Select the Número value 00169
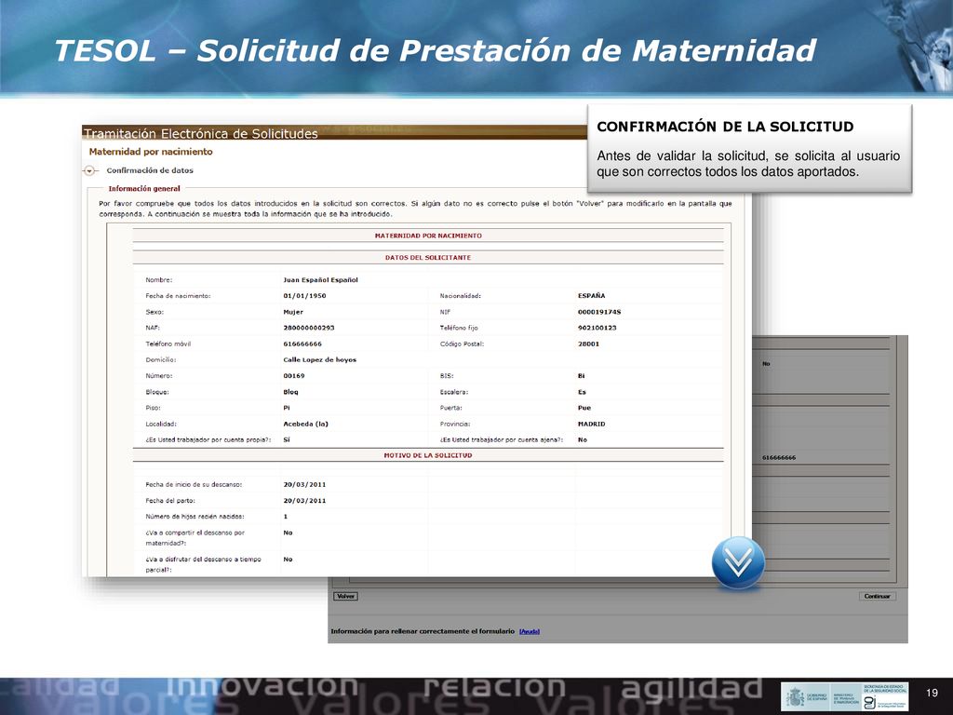 pos(293,376)
